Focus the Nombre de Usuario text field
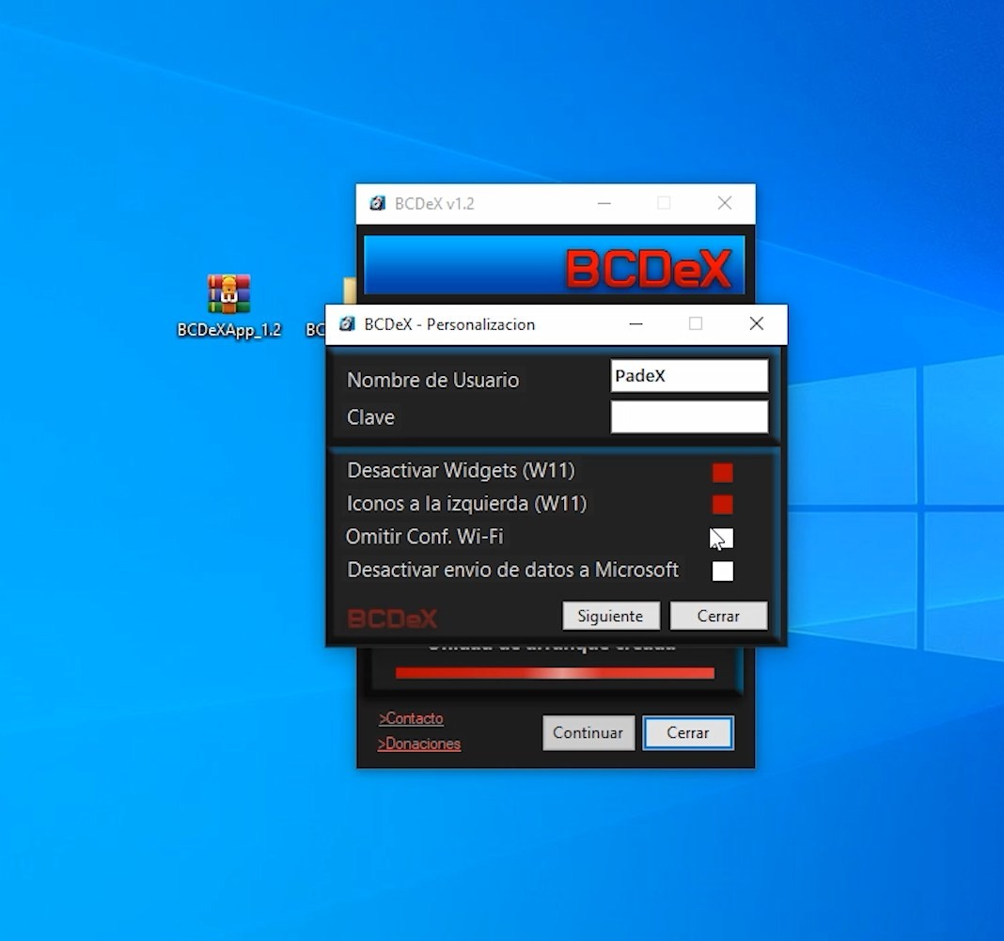Screen dimensions: 1004x941 pyautogui.click(x=689, y=376)
